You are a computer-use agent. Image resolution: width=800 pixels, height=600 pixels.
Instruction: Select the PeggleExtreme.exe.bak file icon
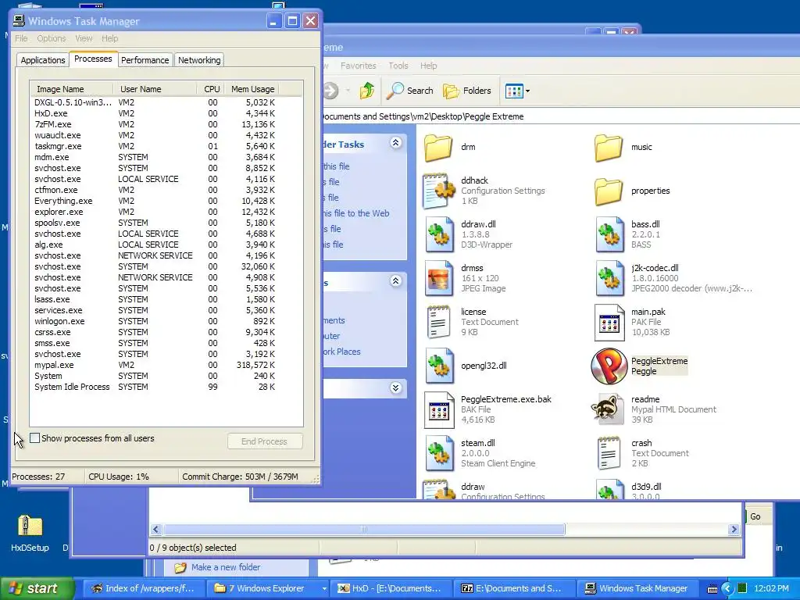pyautogui.click(x=439, y=409)
